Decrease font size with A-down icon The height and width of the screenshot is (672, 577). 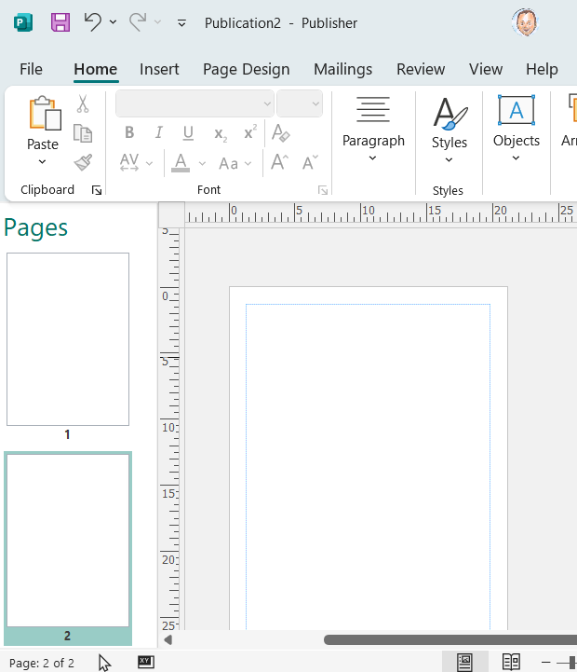[310, 162]
